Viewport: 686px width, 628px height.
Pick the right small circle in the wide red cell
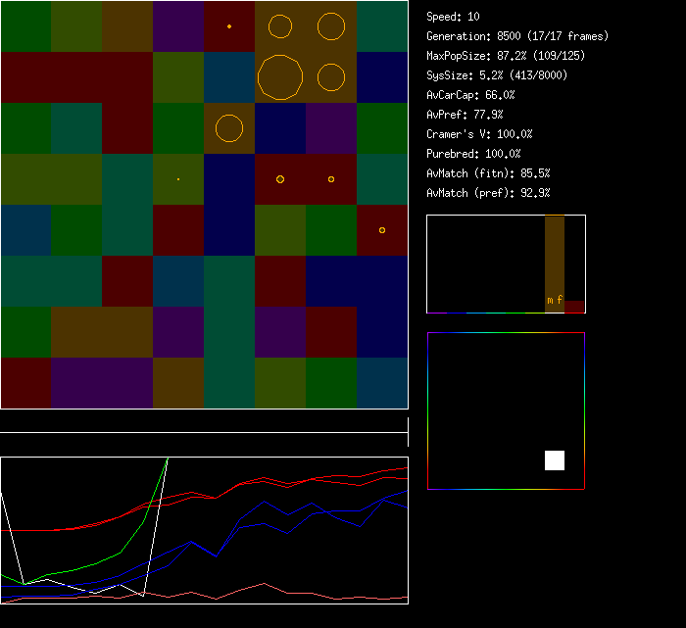point(331,179)
